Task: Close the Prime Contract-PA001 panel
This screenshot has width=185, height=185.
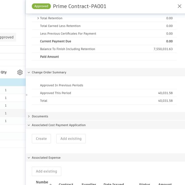Action: 179,6
